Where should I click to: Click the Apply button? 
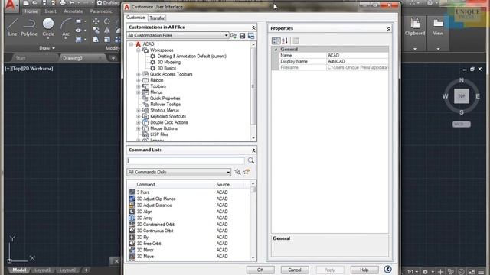point(330,270)
